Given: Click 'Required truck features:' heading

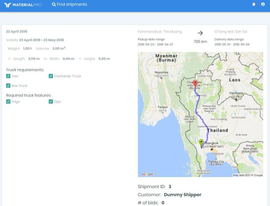Looking at the screenshot, I should [x=29, y=95].
